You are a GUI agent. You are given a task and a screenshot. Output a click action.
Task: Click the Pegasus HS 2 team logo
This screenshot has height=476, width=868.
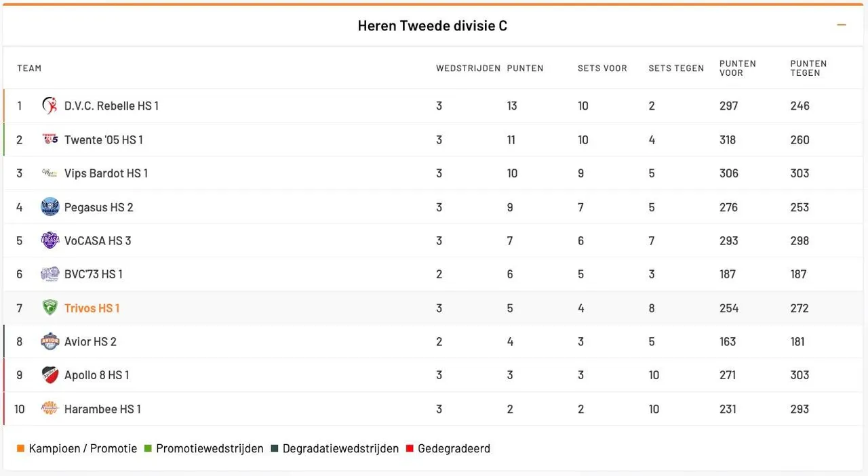coord(50,207)
